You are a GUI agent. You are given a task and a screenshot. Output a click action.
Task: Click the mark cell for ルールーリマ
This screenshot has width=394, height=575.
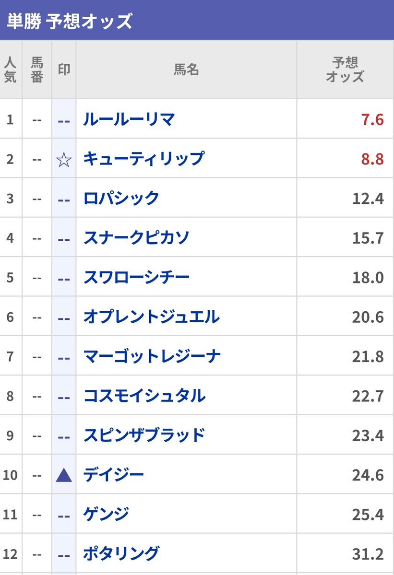(64, 120)
